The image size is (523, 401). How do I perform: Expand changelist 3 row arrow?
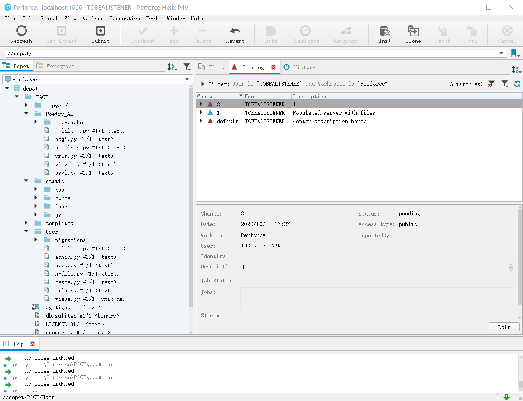point(201,104)
